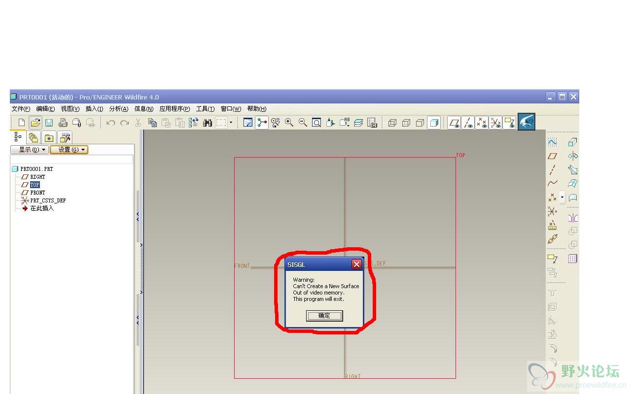
Task: Open the Layers icon in toolbar
Action: (358, 123)
